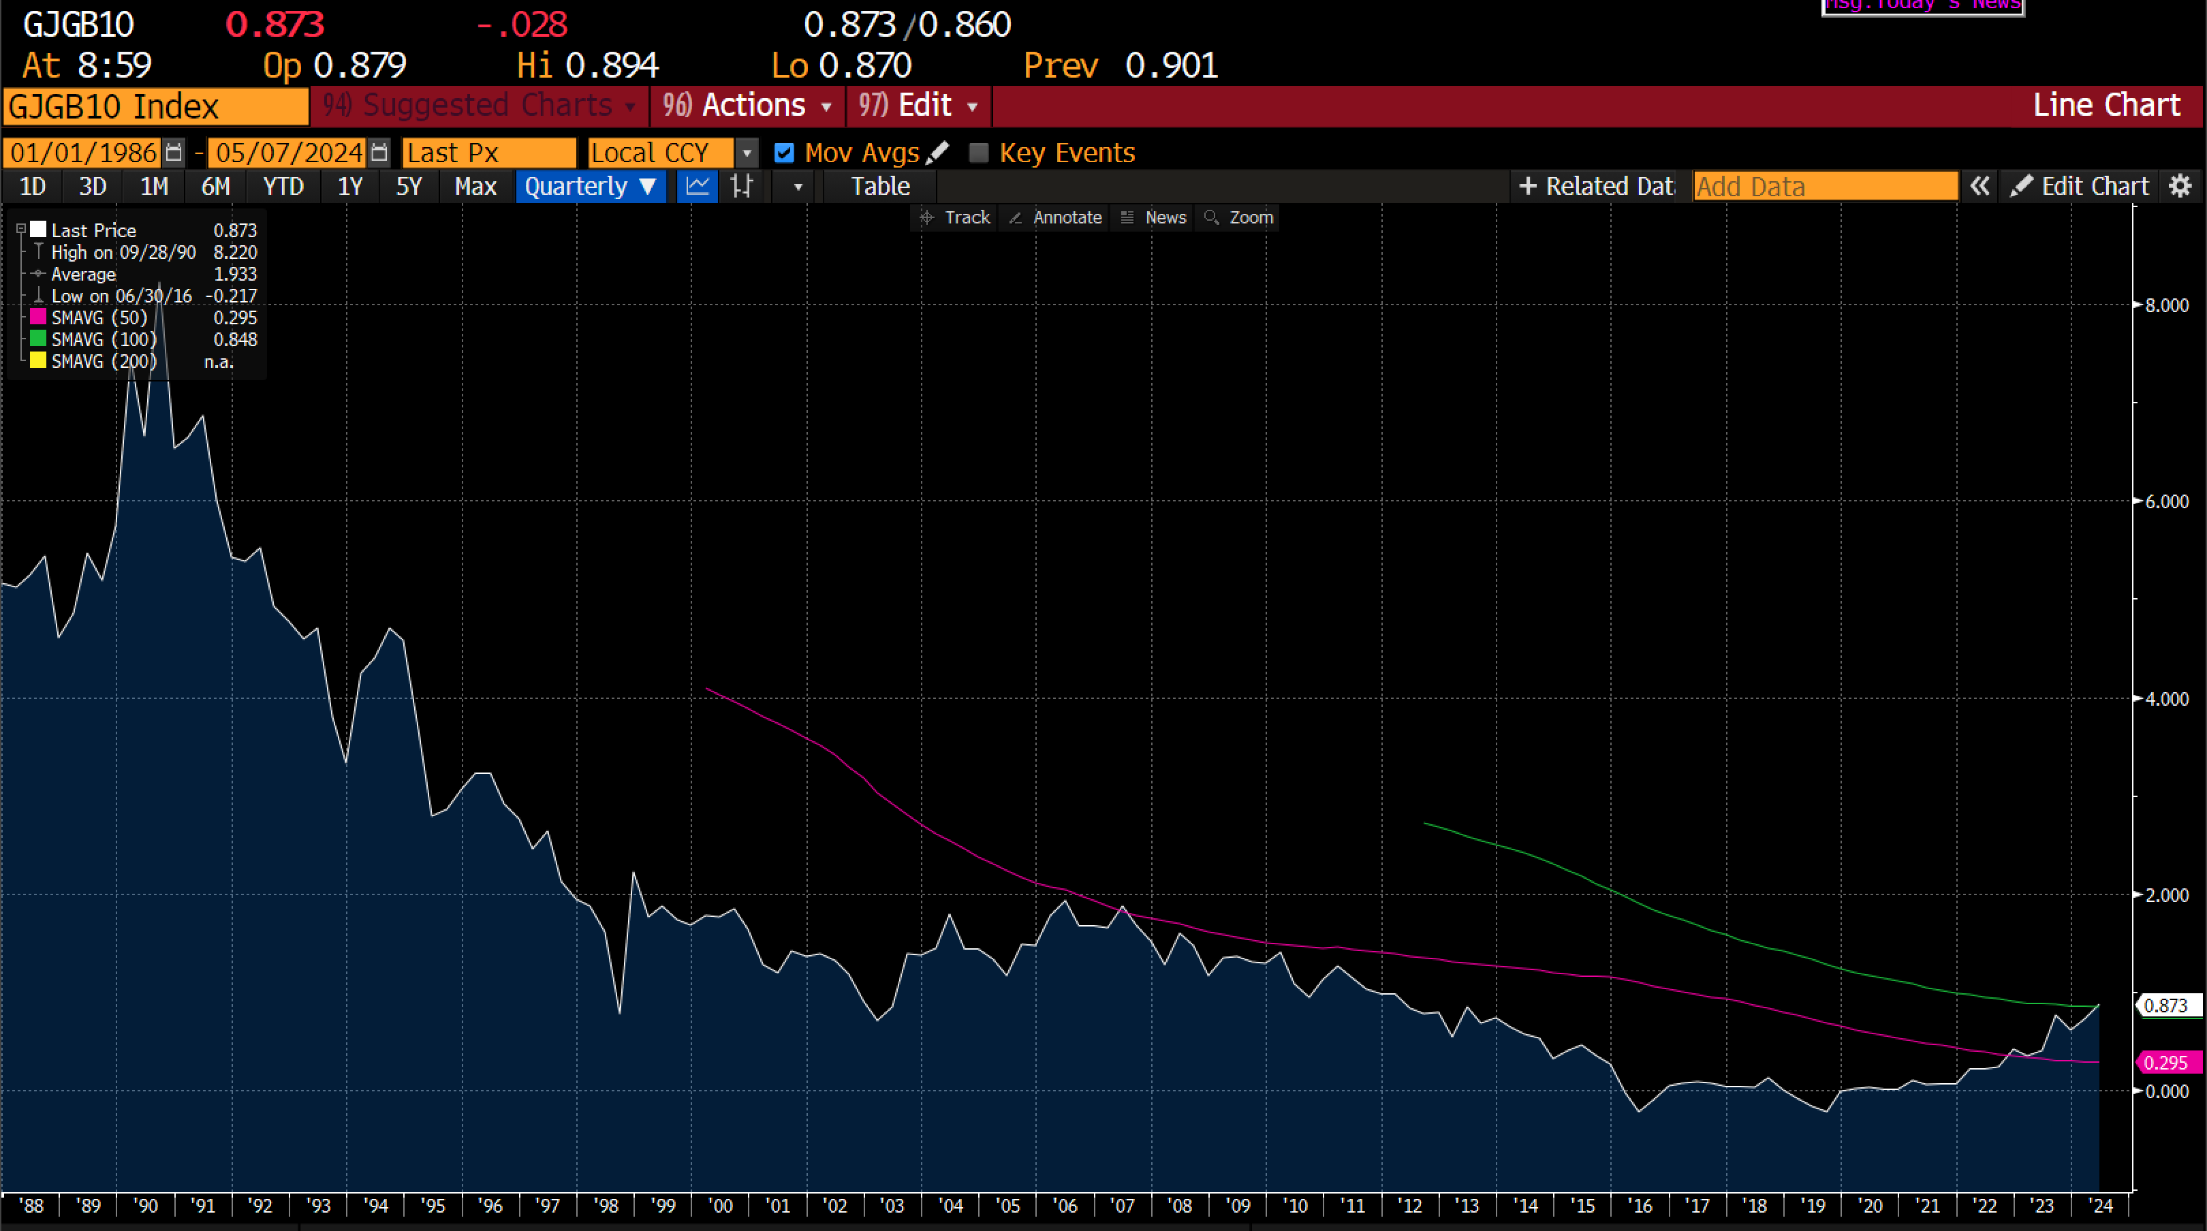
Task: Open the end date calendar picker
Action: point(379,153)
